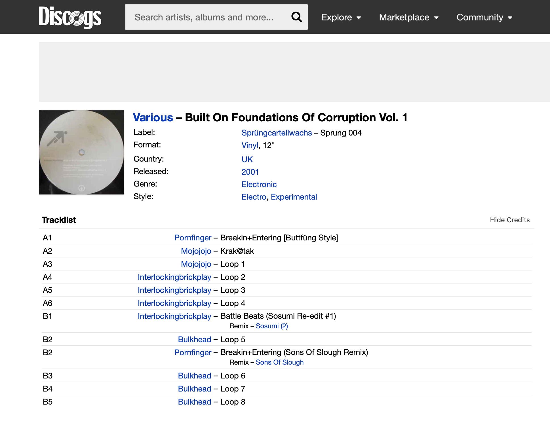Open the Electro style link
550x421 pixels.
coord(254,197)
